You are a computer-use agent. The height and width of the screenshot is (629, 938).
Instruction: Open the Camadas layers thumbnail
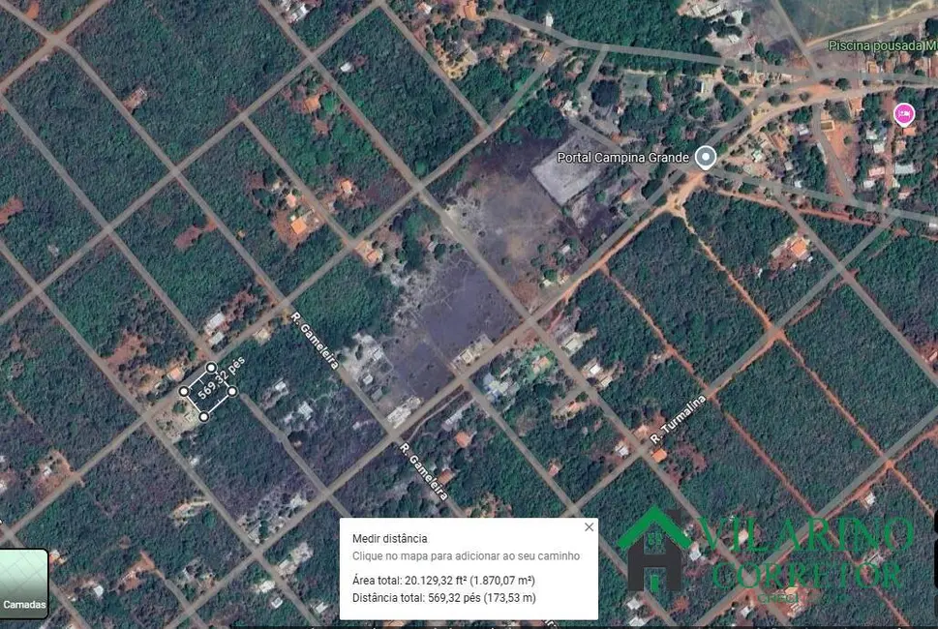(x=23, y=584)
